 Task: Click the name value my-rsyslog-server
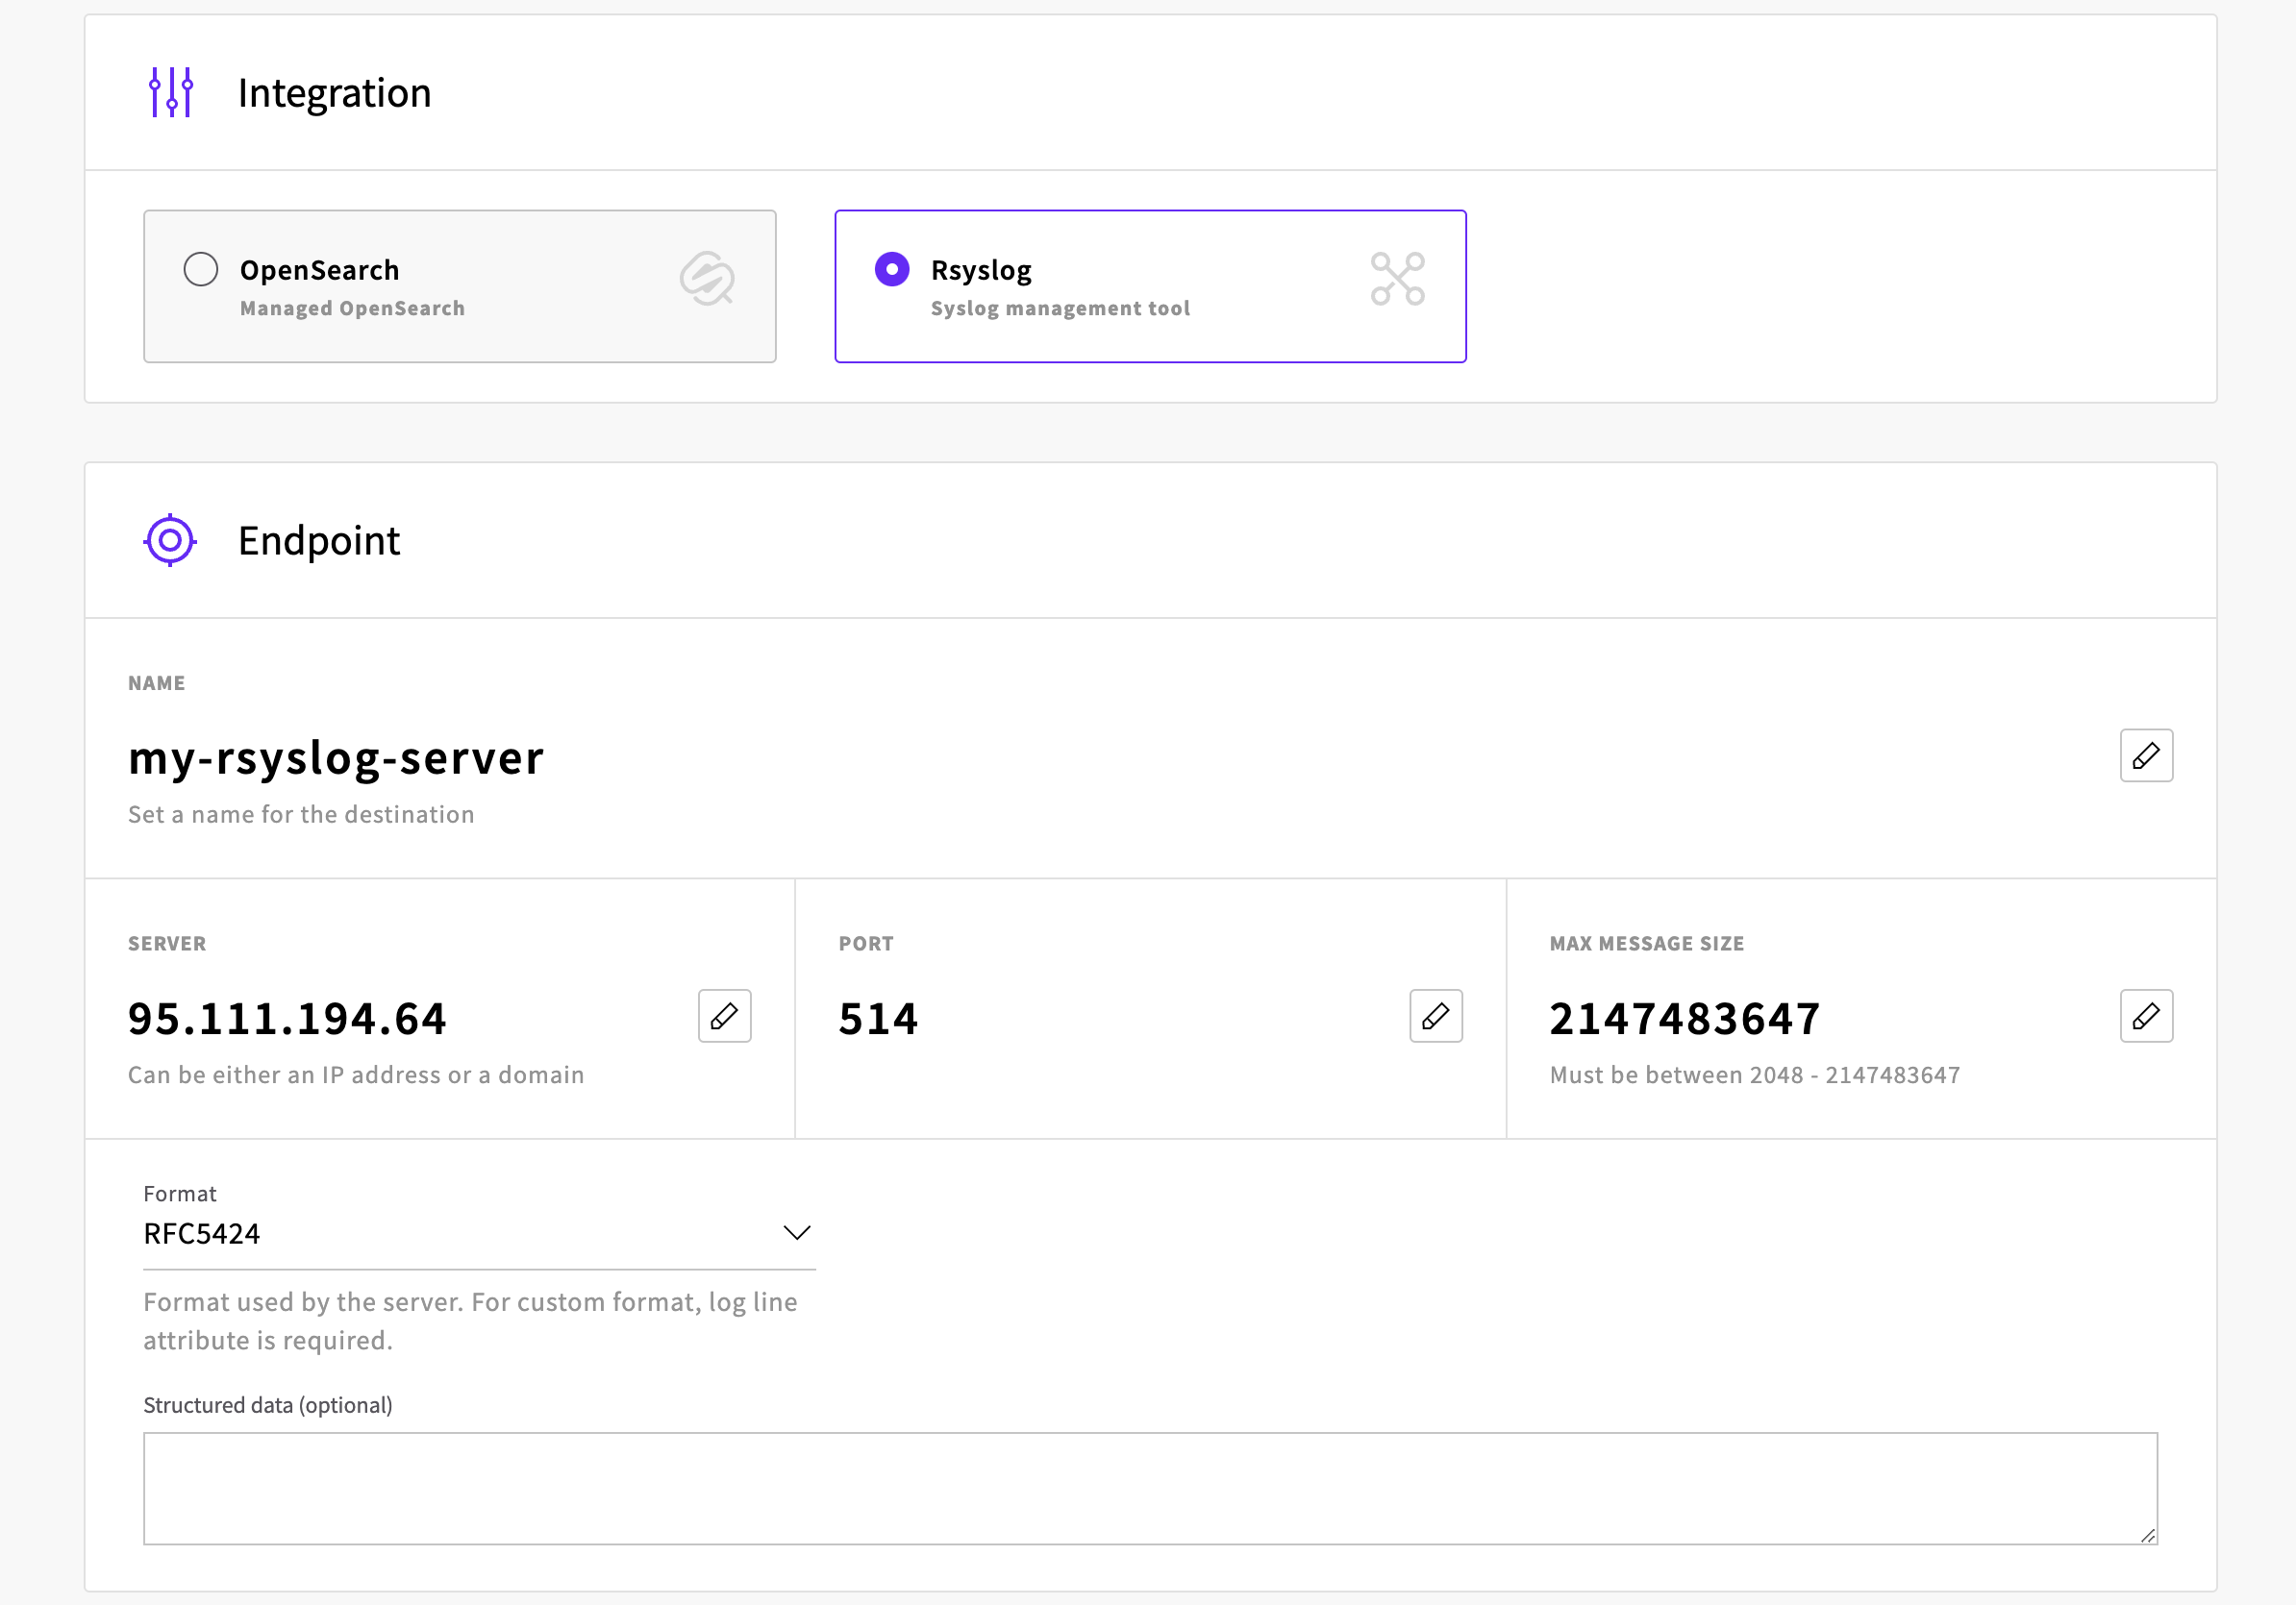coord(336,757)
